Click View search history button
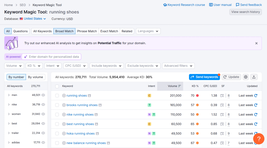This screenshot has width=267, height=148. (246, 12)
